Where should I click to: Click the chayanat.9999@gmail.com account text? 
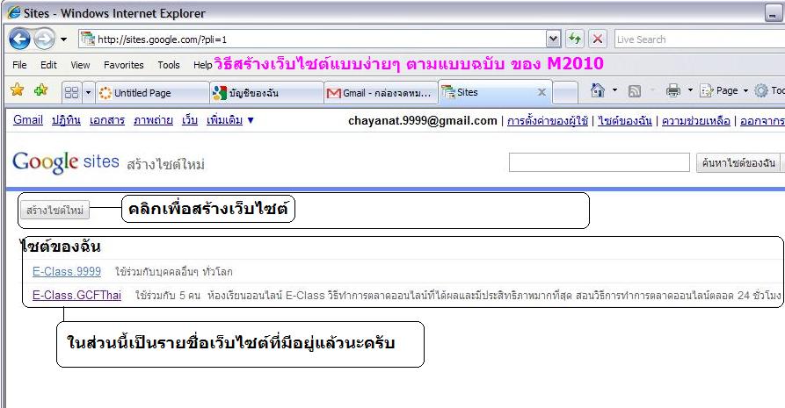pos(423,121)
